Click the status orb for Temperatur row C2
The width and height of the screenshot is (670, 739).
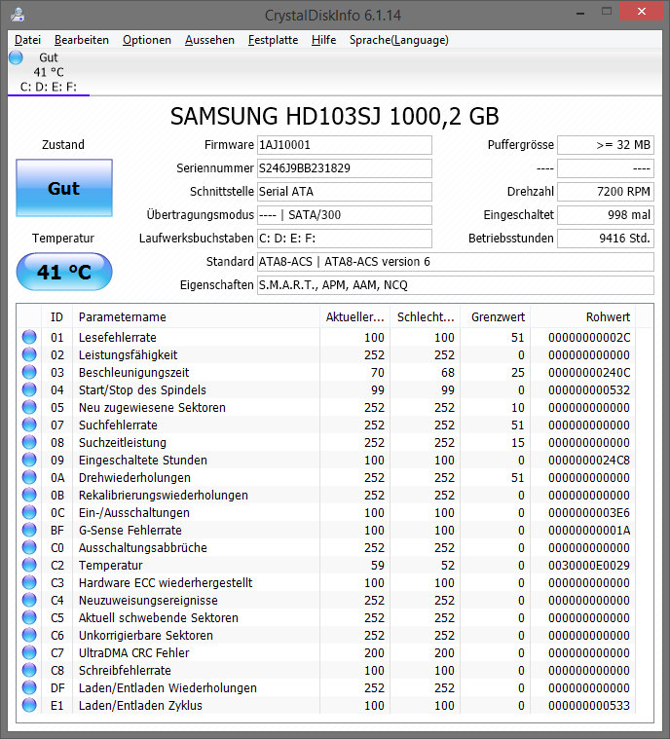29,565
